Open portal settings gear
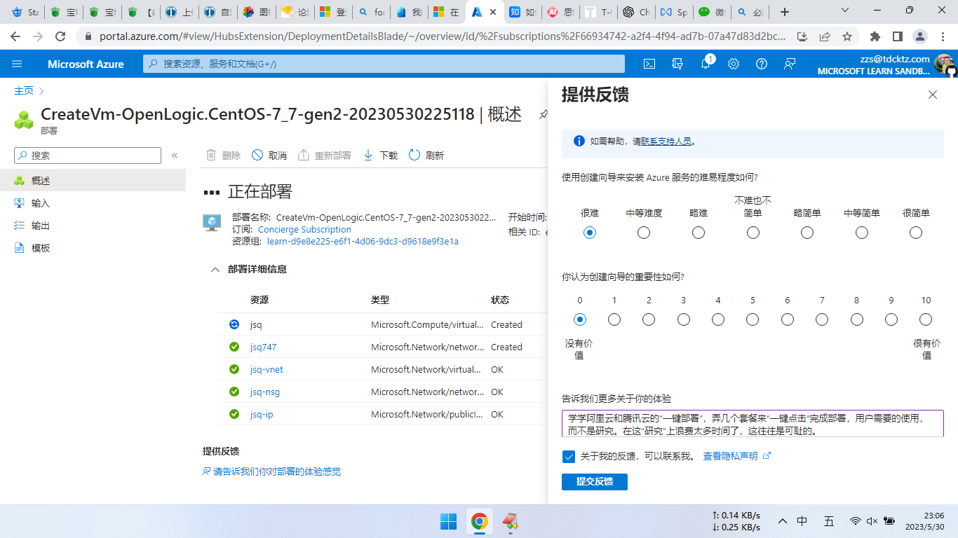Image resolution: width=958 pixels, height=538 pixels. pyautogui.click(x=734, y=64)
